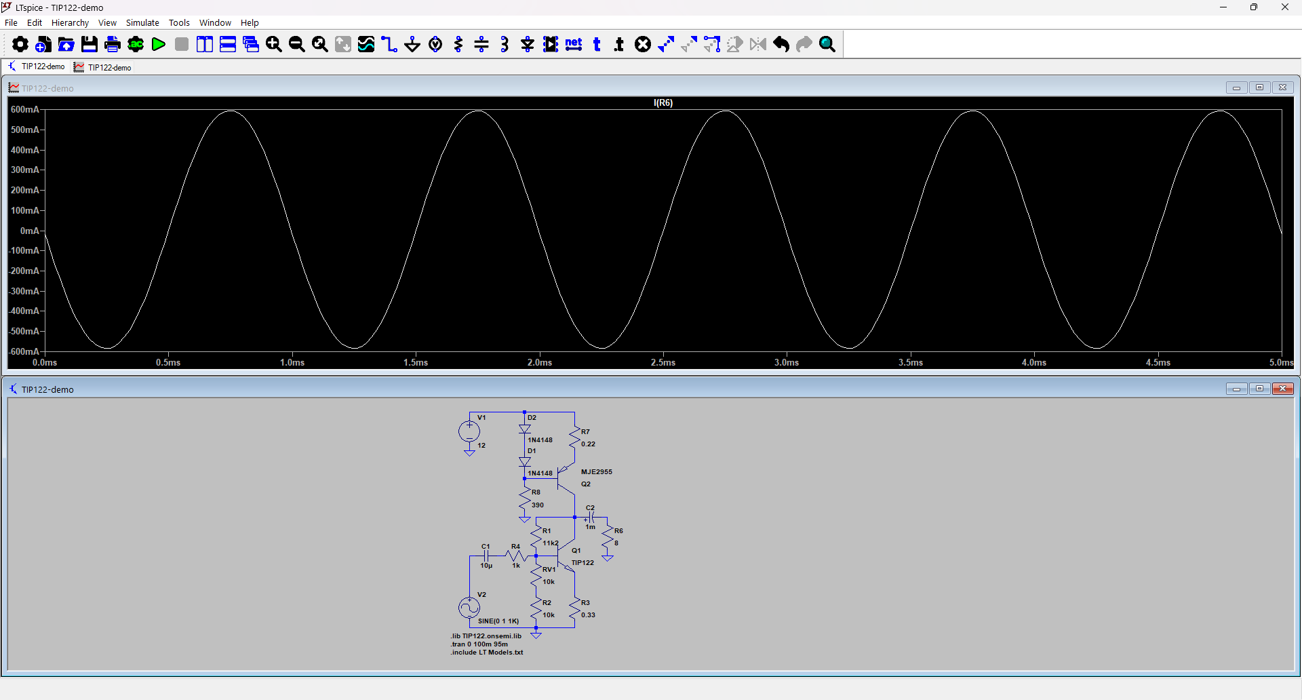Switch to the TIP122-demo waveform tab
Viewport: 1302px width, 700px height.
pos(103,67)
